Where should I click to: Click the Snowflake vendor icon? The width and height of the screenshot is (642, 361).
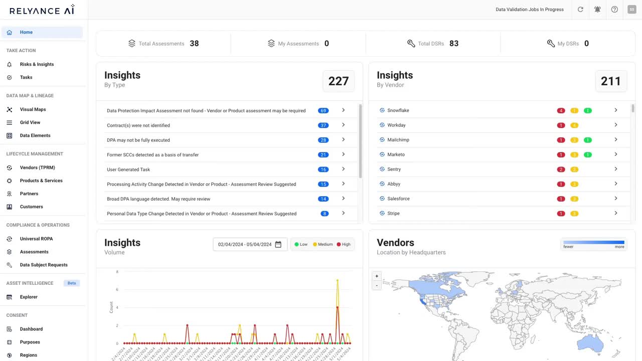point(382,110)
